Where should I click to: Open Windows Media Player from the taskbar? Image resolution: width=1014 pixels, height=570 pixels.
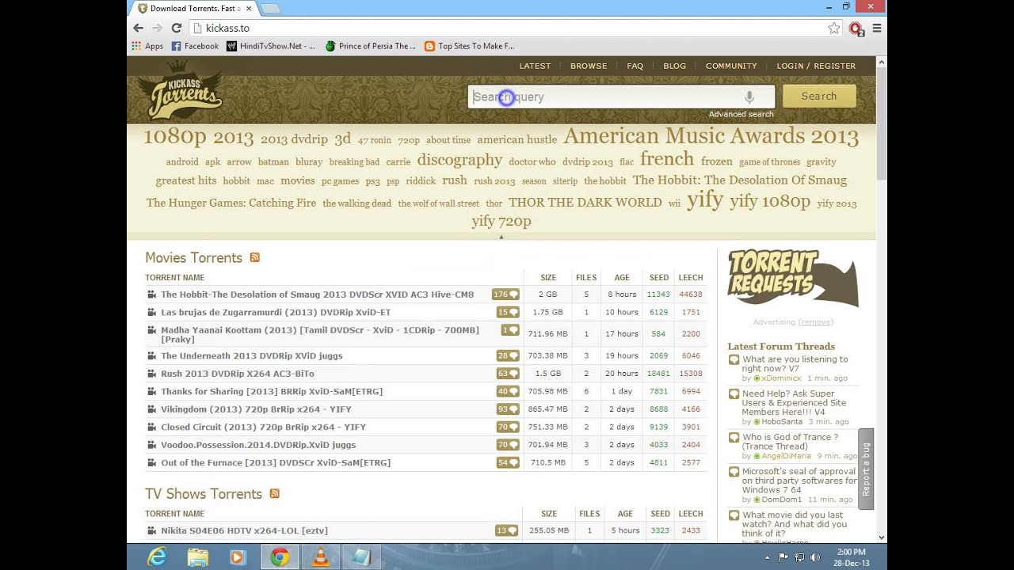point(238,557)
